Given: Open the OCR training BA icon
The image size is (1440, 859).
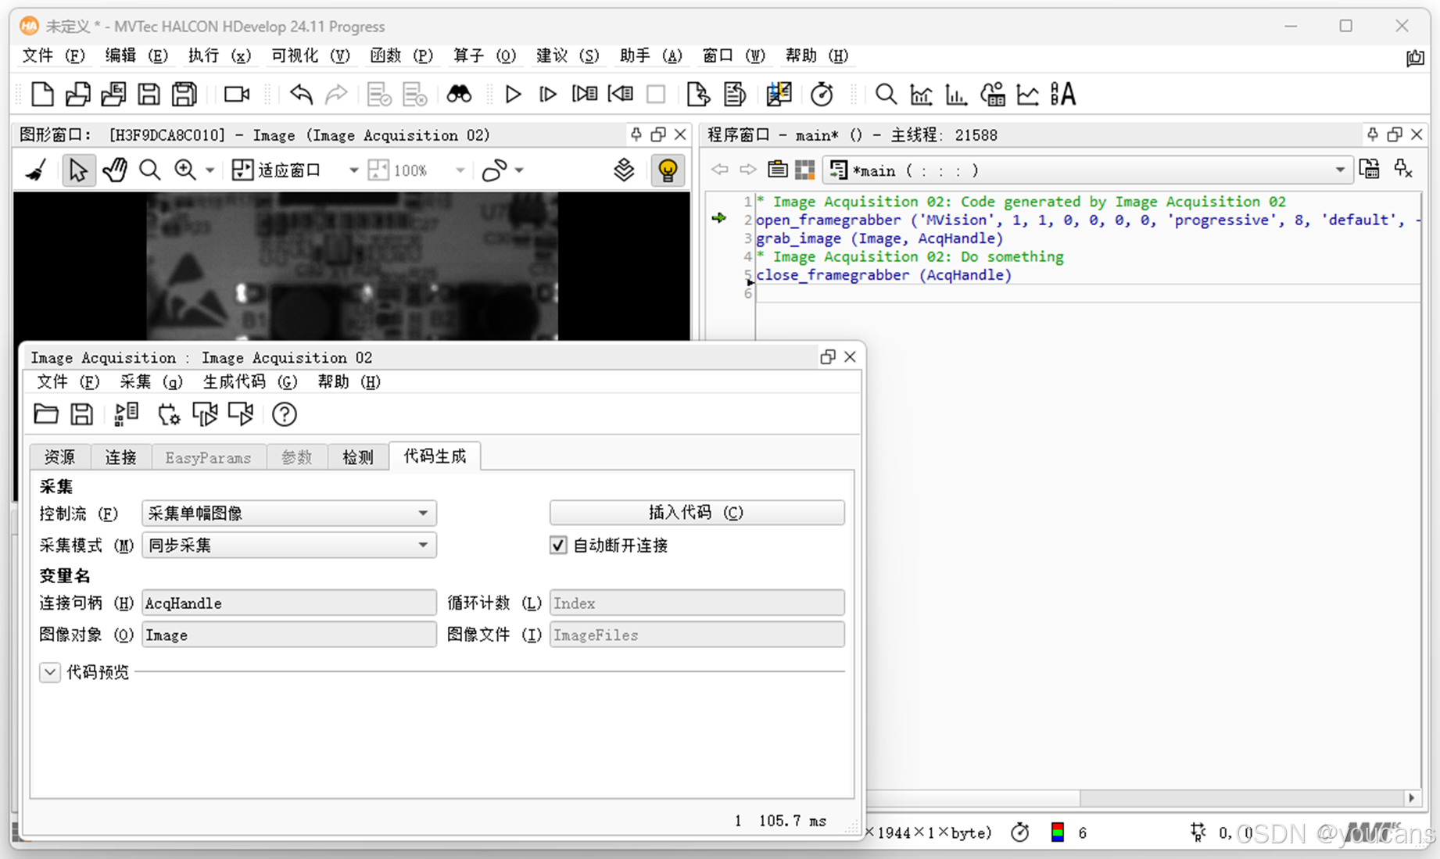Looking at the screenshot, I should tap(1063, 95).
